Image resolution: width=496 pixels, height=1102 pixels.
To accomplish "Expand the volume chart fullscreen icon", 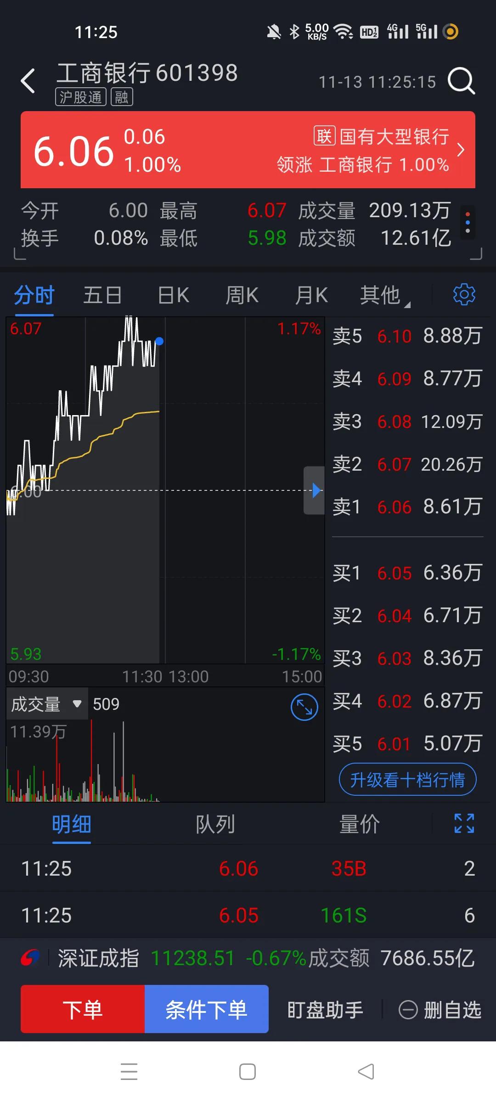I will pyautogui.click(x=304, y=707).
